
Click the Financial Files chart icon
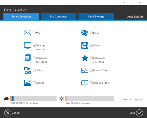[x=85, y=70]
